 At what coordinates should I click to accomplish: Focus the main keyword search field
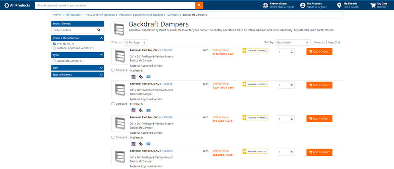coord(115,5)
